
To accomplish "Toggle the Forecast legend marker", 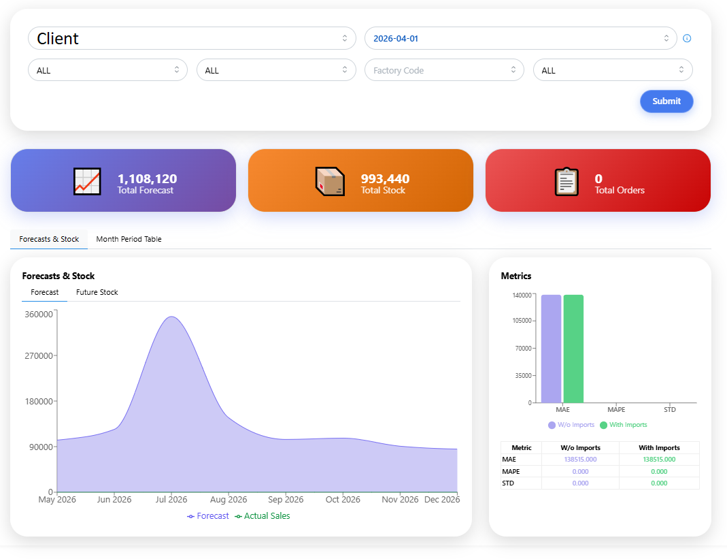I will coord(190,516).
